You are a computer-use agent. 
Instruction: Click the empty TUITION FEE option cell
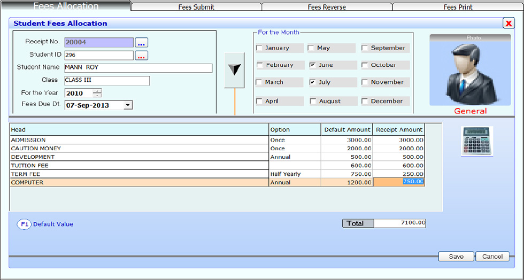[x=295, y=166]
